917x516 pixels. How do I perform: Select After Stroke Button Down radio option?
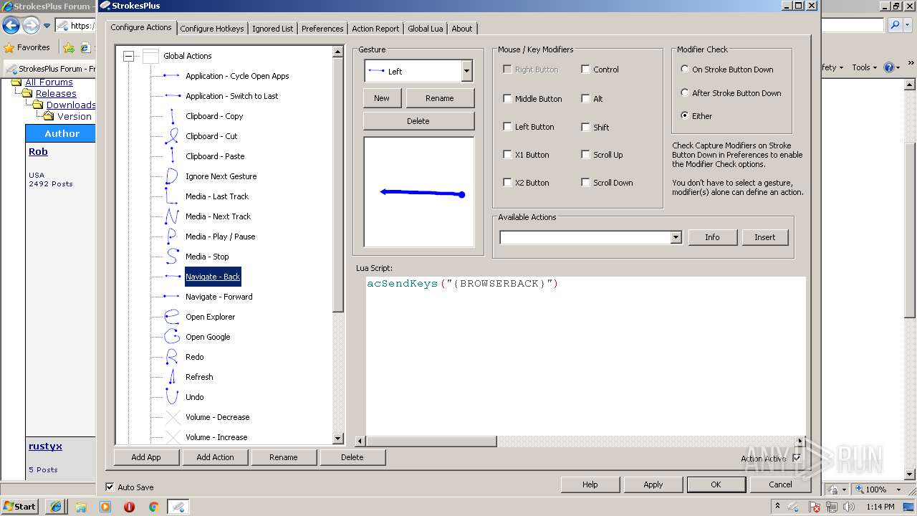[x=685, y=92]
